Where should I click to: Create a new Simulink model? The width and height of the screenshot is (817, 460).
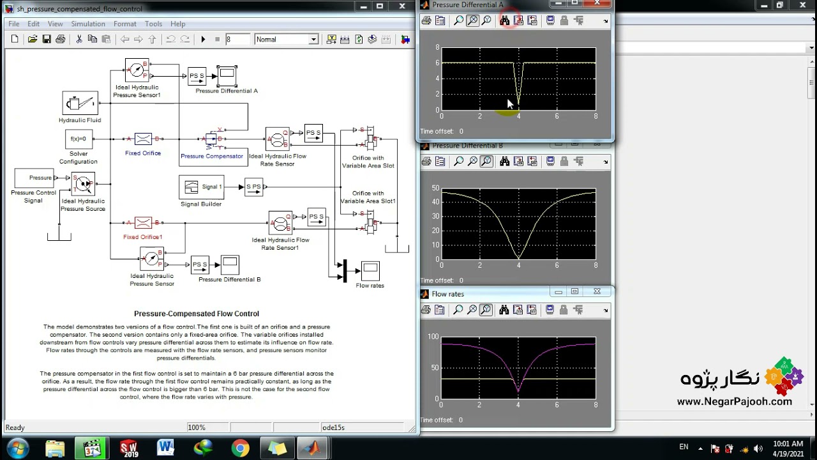pos(15,40)
